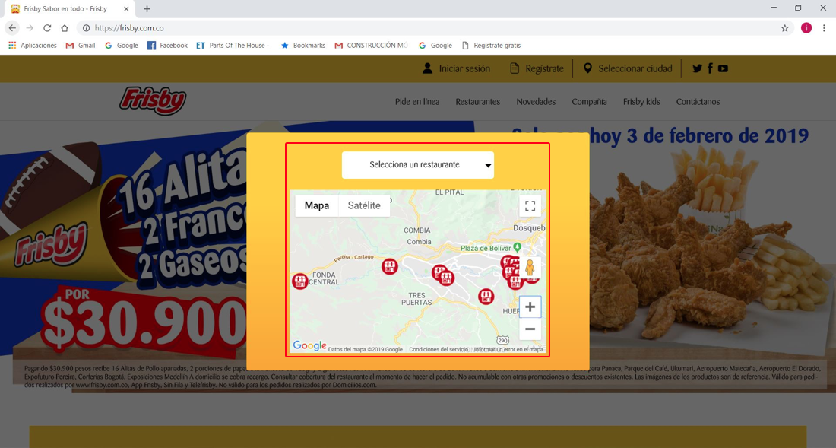Click Informar un error en el mapa

[x=508, y=349]
